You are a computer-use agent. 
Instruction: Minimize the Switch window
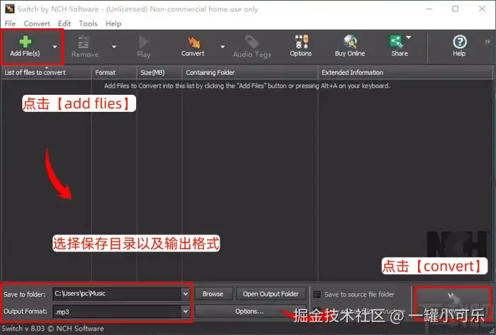(x=429, y=8)
